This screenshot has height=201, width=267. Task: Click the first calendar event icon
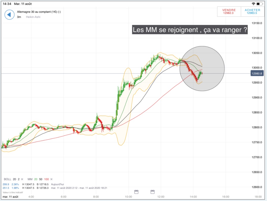point(136,192)
